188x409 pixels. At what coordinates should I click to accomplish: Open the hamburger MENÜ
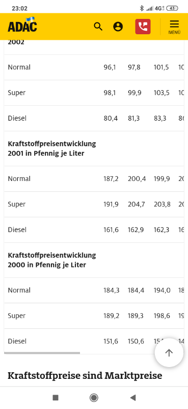click(x=174, y=27)
